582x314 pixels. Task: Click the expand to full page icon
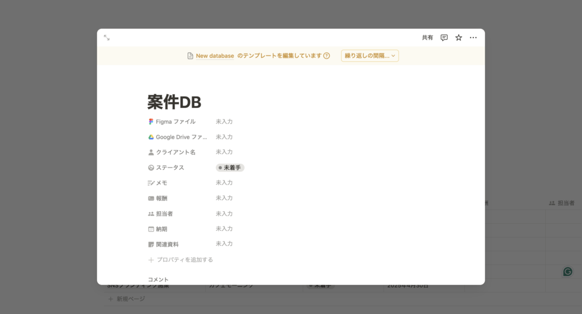click(x=107, y=37)
